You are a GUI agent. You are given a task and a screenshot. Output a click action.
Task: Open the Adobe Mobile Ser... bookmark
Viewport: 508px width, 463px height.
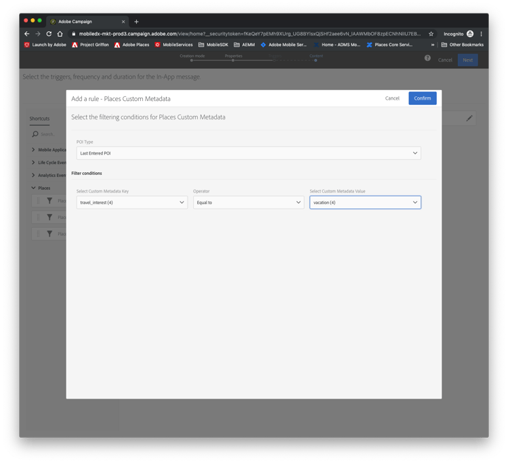coord(284,45)
